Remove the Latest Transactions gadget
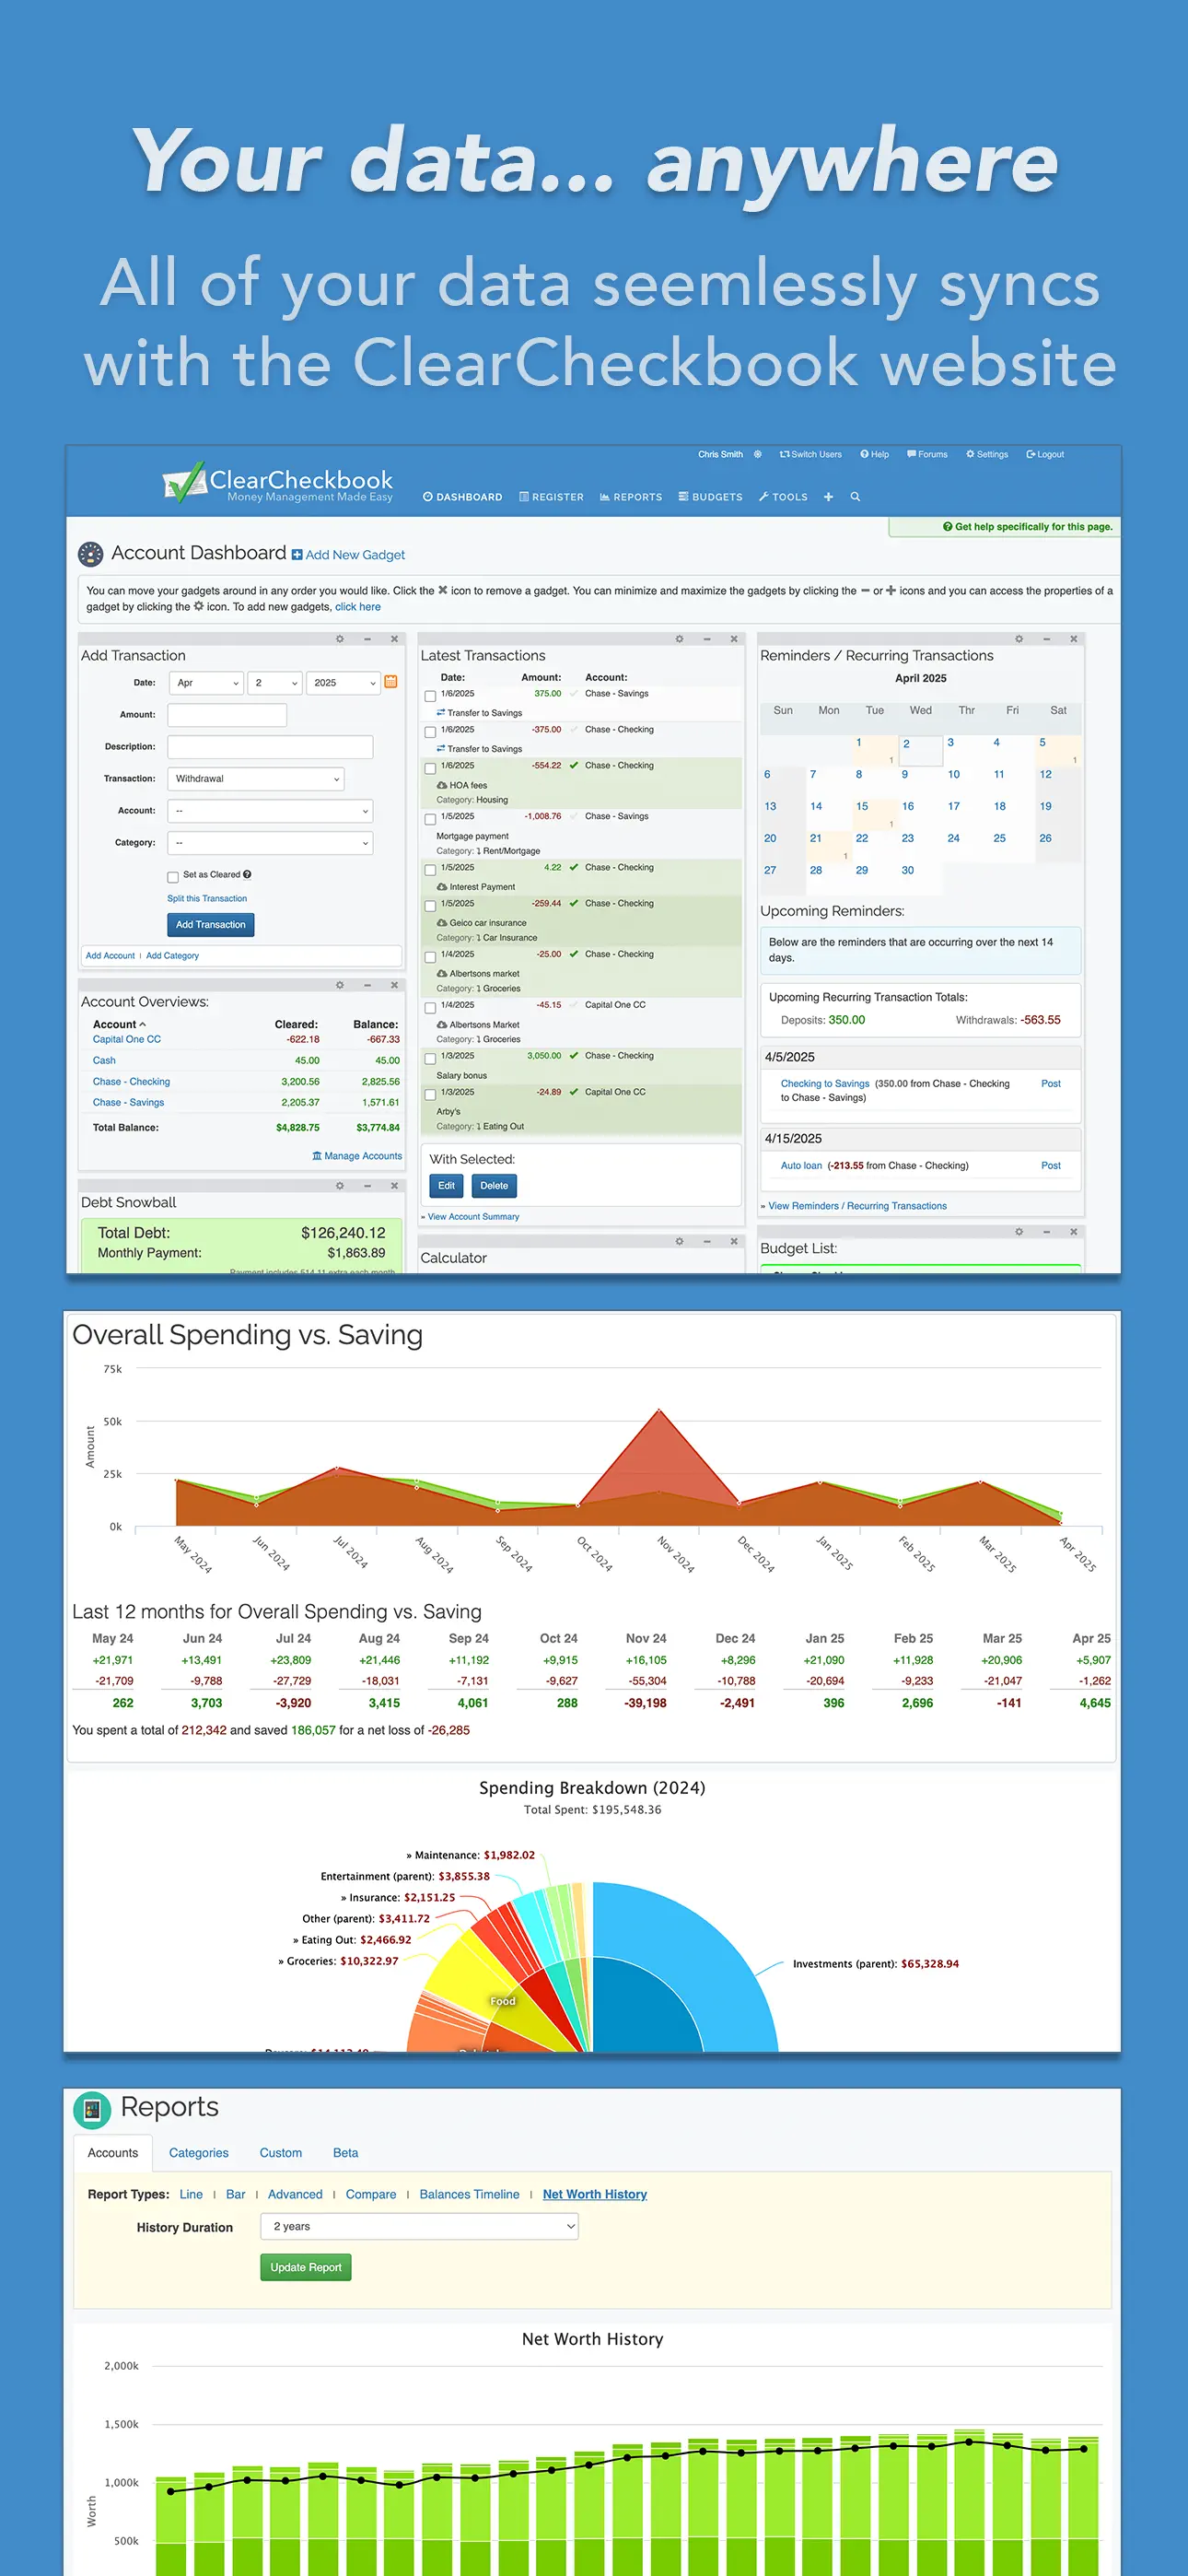 pyautogui.click(x=734, y=639)
